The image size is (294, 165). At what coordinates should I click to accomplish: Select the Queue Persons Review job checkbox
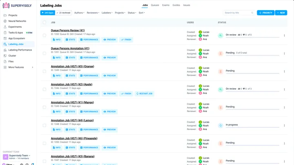pos(45,35)
